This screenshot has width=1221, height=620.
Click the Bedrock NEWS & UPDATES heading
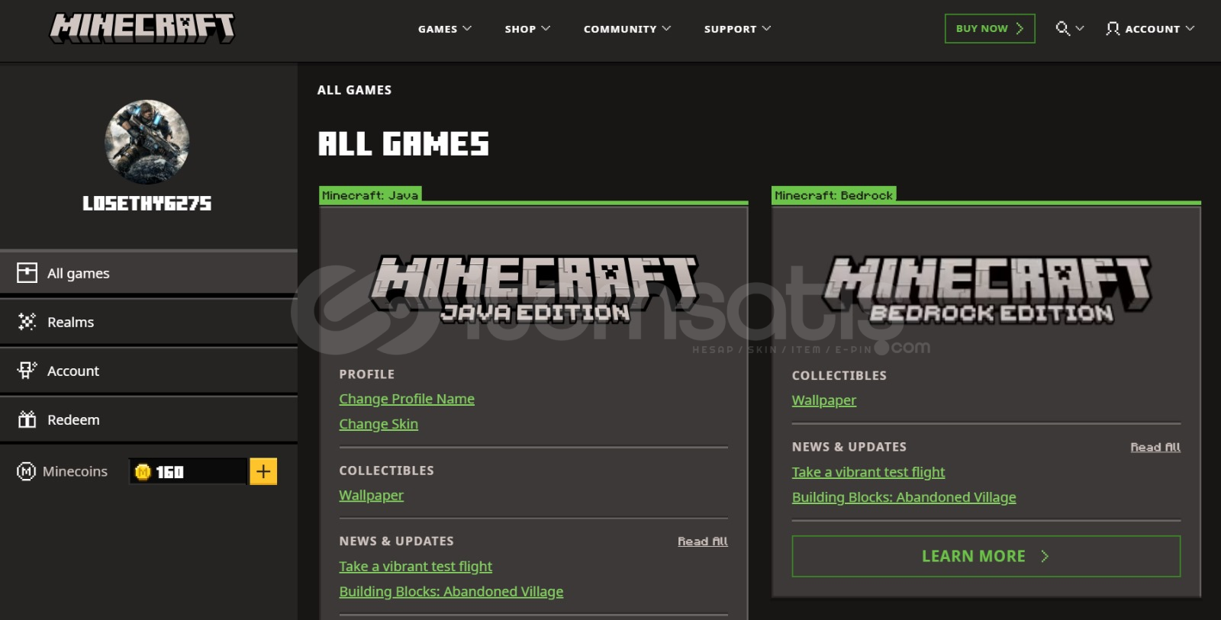[x=849, y=447]
